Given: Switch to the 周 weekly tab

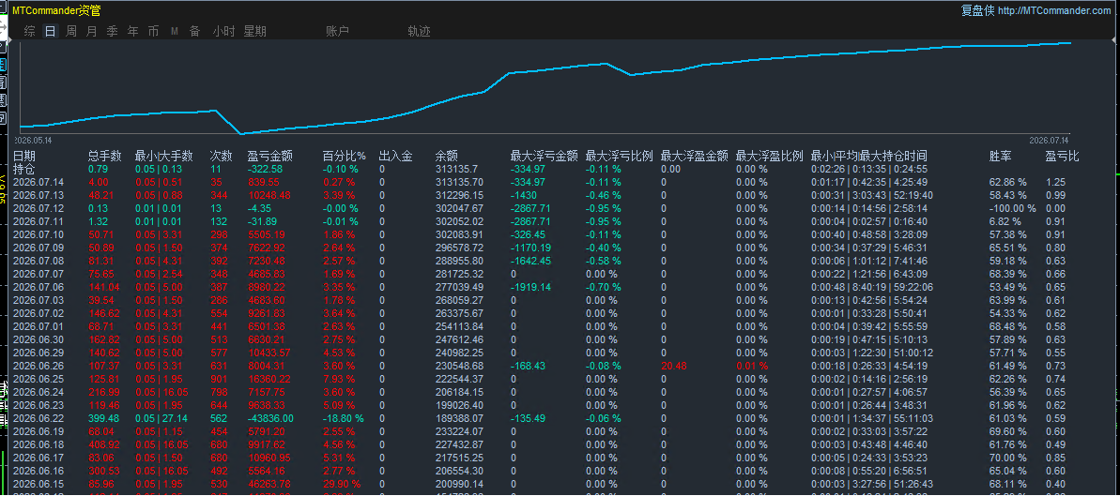Looking at the screenshot, I should point(70,31).
